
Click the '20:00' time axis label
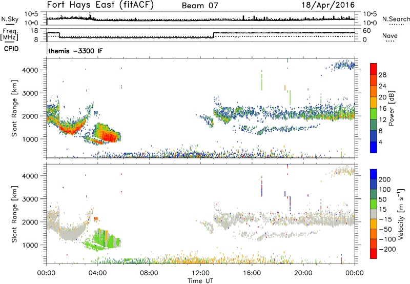click(x=303, y=273)
